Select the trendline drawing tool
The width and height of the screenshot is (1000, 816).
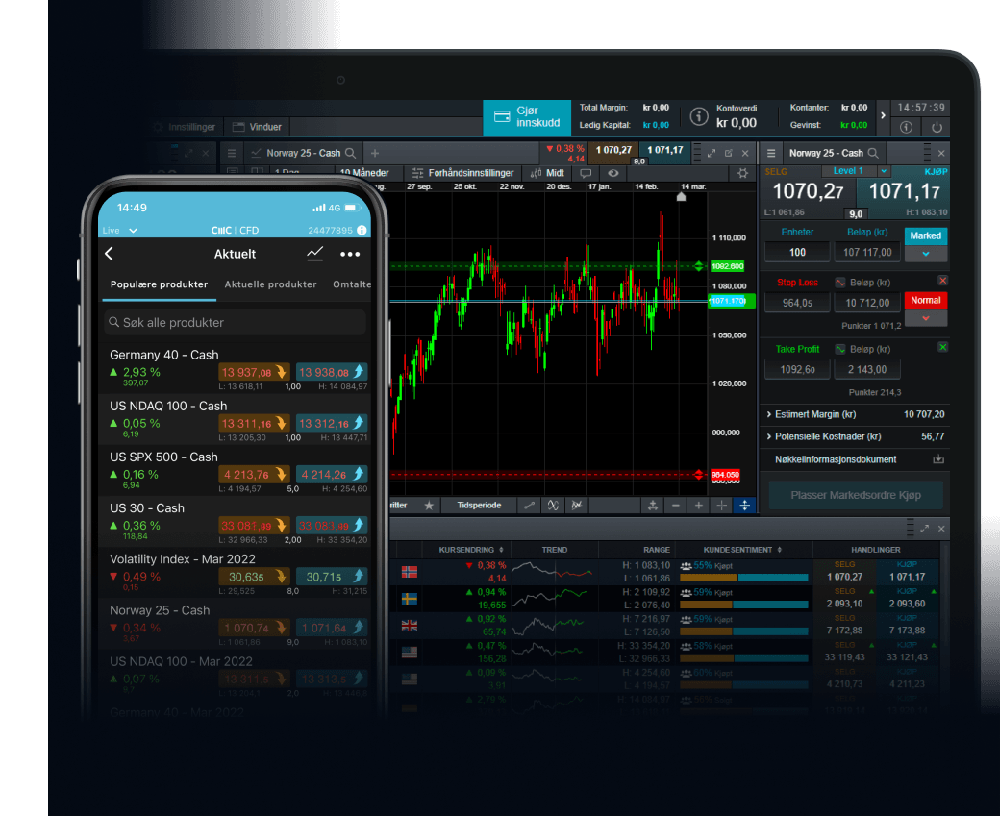pos(531,506)
